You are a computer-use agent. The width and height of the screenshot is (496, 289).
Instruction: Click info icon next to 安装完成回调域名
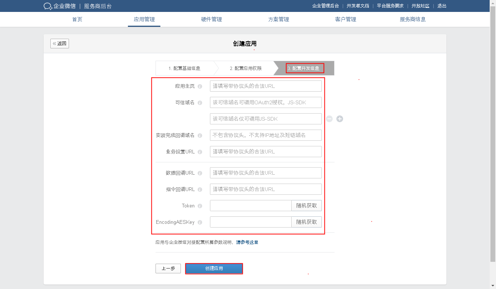coord(200,136)
